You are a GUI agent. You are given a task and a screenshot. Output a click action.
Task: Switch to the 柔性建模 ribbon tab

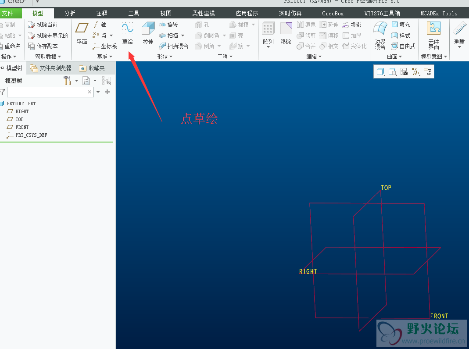pos(204,13)
